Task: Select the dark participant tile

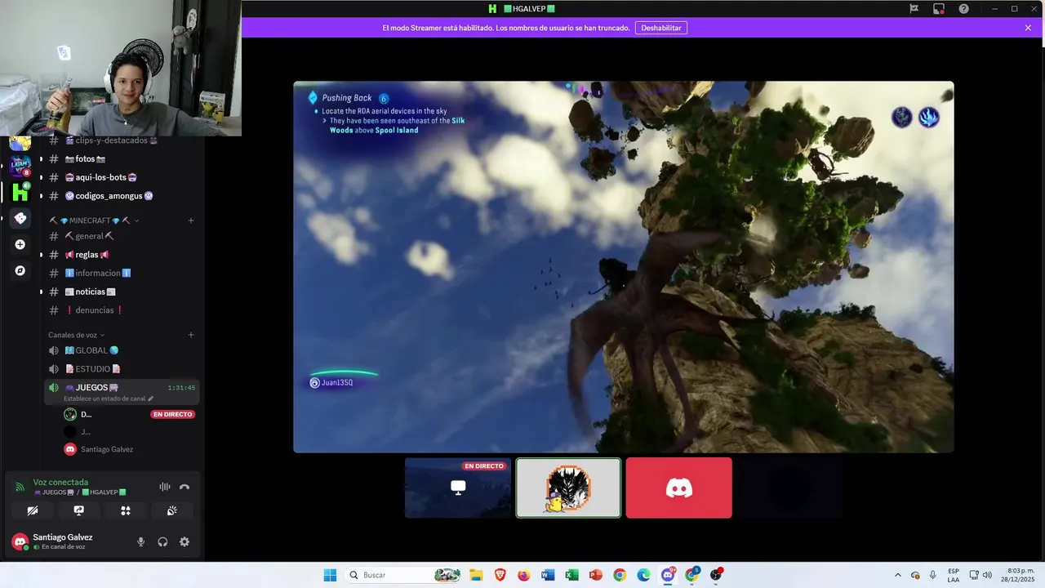Action: click(789, 488)
